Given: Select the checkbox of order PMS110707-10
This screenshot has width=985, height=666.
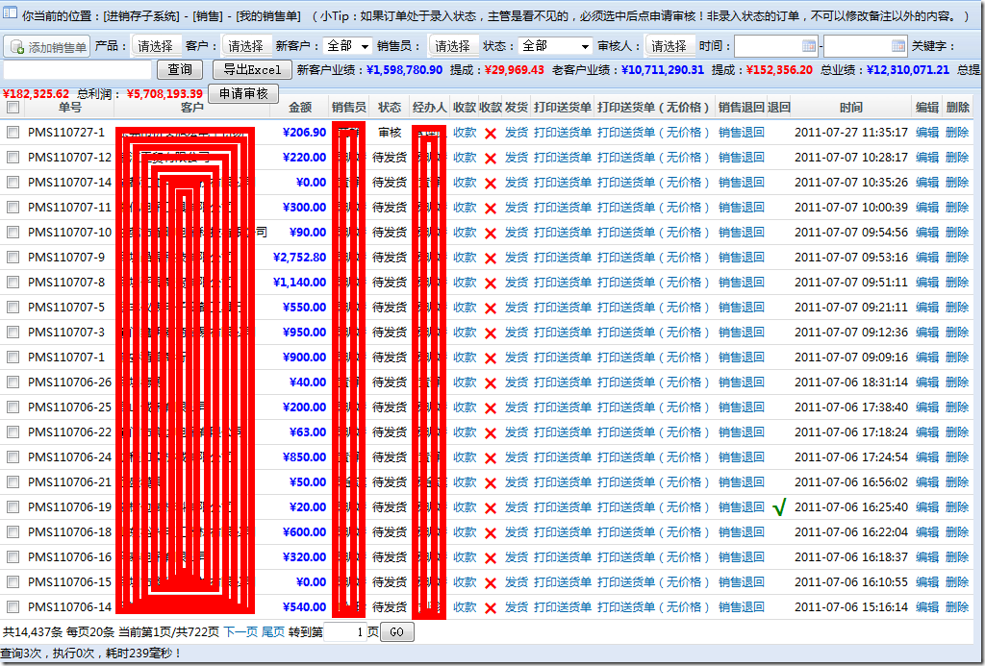Looking at the screenshot, I should point(13,233).
